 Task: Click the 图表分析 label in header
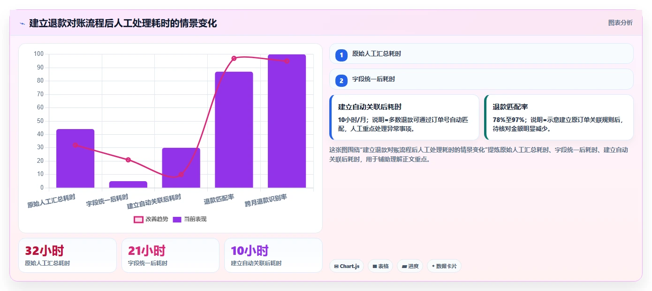pos(620,23)
